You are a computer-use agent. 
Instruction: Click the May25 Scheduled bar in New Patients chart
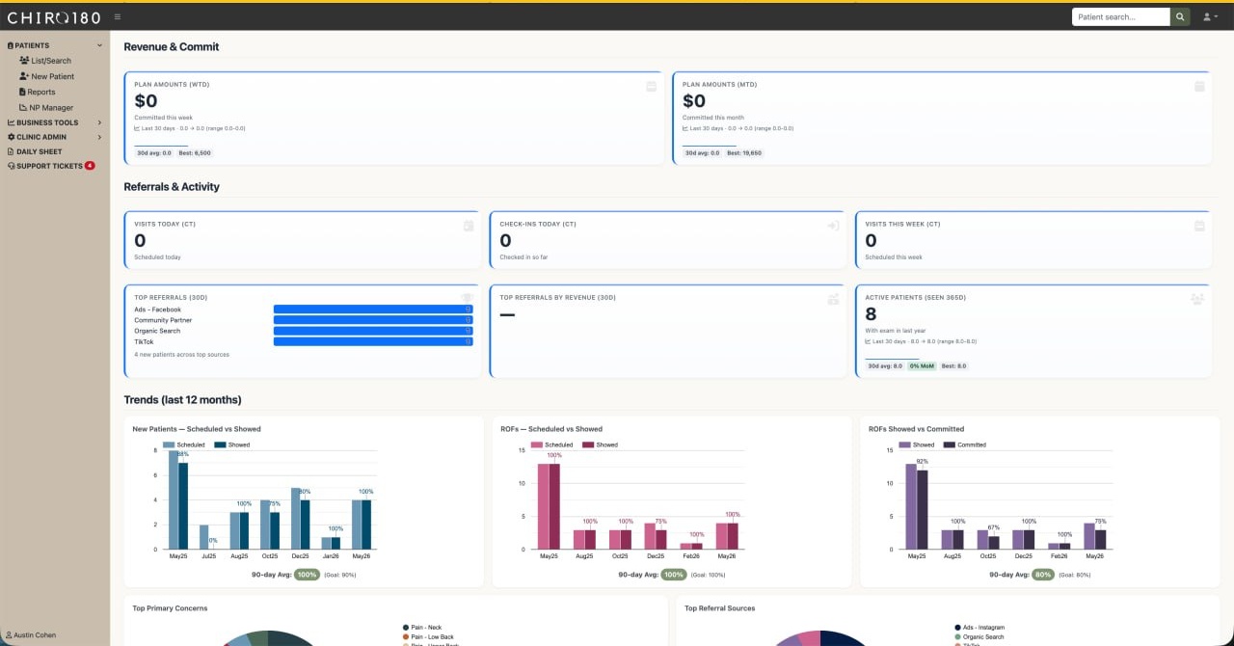click(x=174, y=499)
